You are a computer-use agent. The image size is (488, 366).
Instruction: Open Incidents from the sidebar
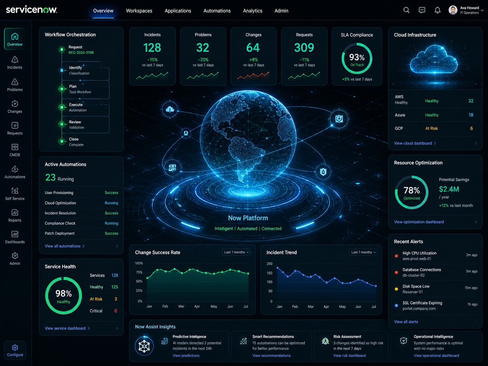(x=15, y=63)
